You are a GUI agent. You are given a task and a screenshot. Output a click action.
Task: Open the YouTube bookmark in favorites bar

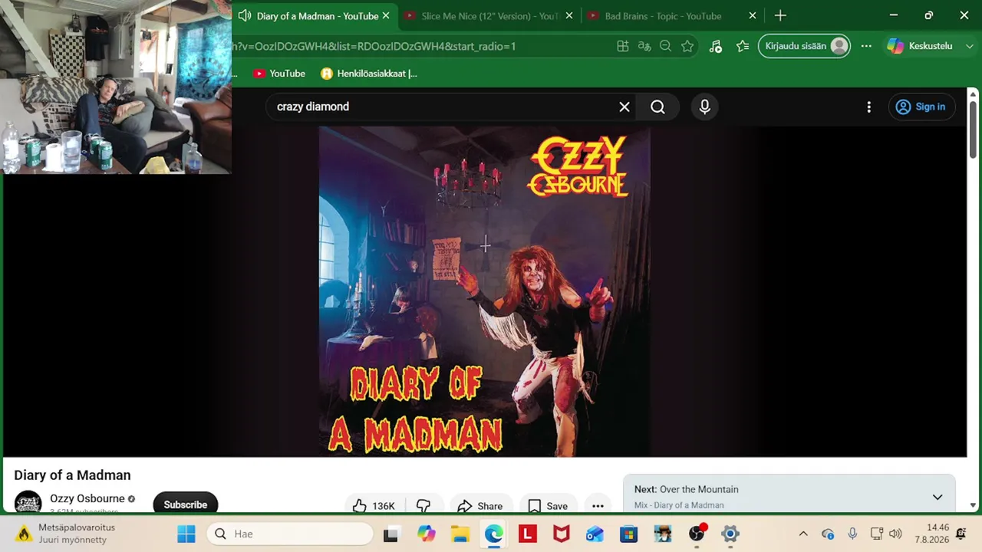pos(279,74)
